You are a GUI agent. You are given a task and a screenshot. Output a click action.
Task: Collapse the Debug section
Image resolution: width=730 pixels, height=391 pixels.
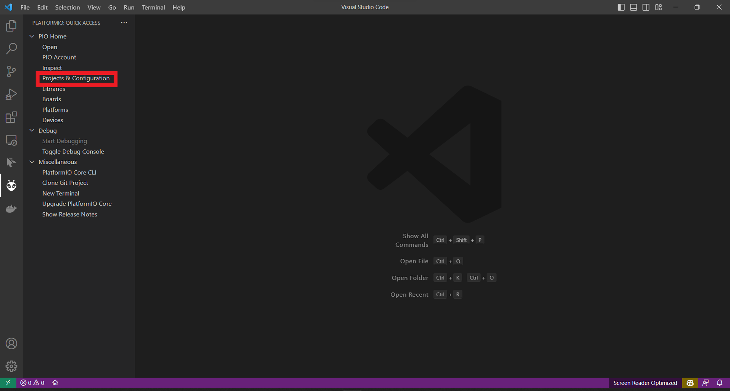tap(32, 130)
